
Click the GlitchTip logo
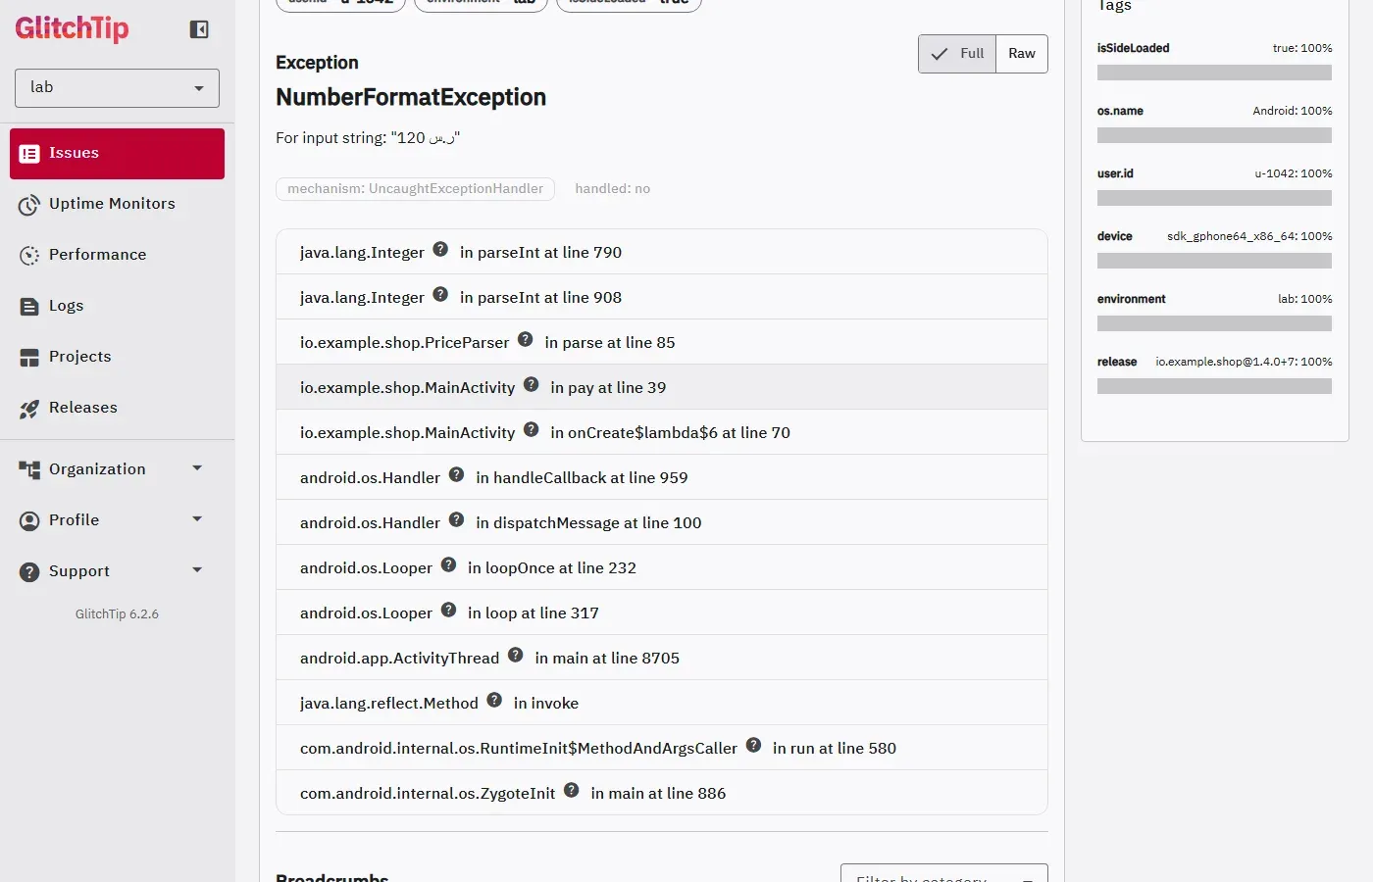click(72, 28)
